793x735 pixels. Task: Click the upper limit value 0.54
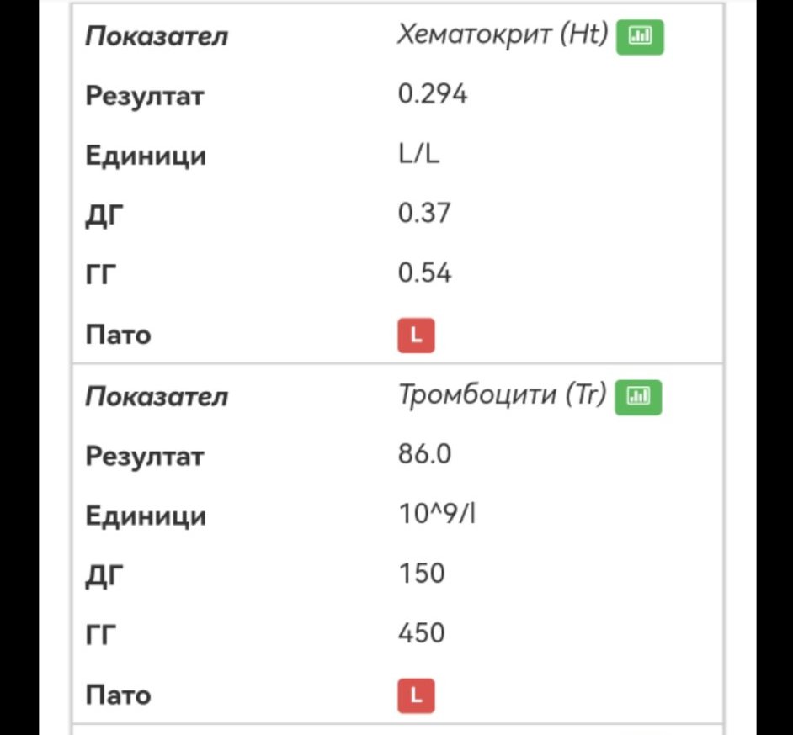click(424, 273)
